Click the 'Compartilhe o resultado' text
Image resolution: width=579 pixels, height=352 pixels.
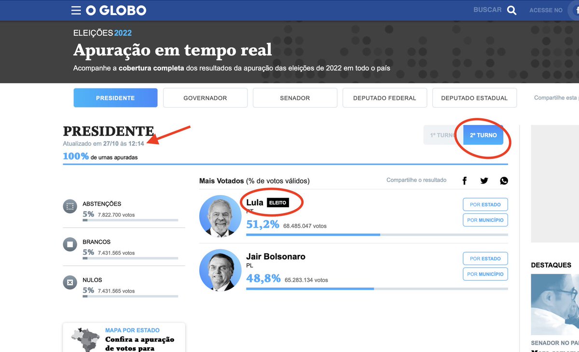(x=416, y=180)
